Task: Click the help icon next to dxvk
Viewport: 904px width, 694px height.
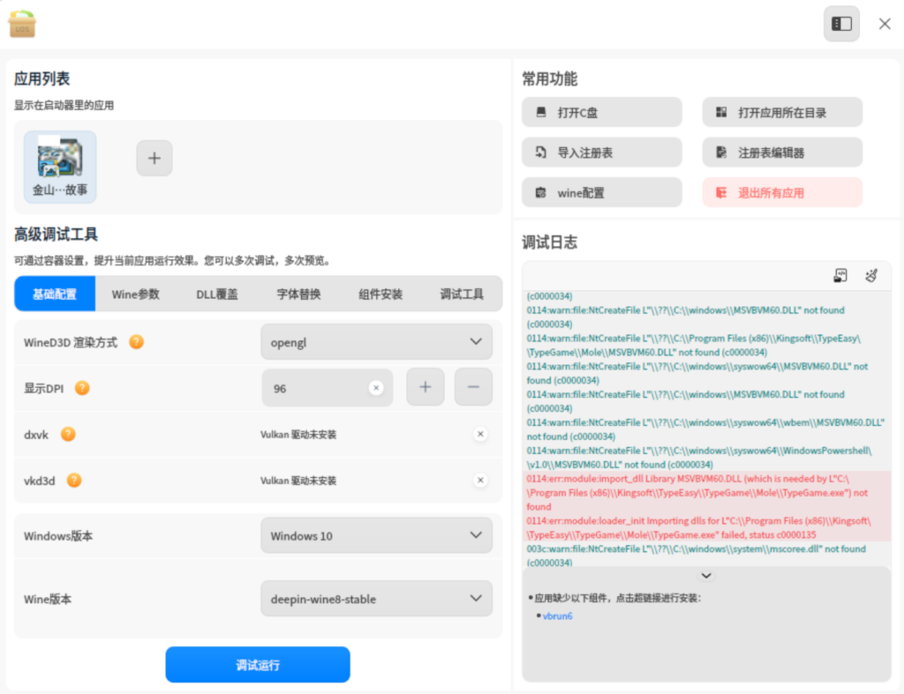Action: (x=68, y=434)
